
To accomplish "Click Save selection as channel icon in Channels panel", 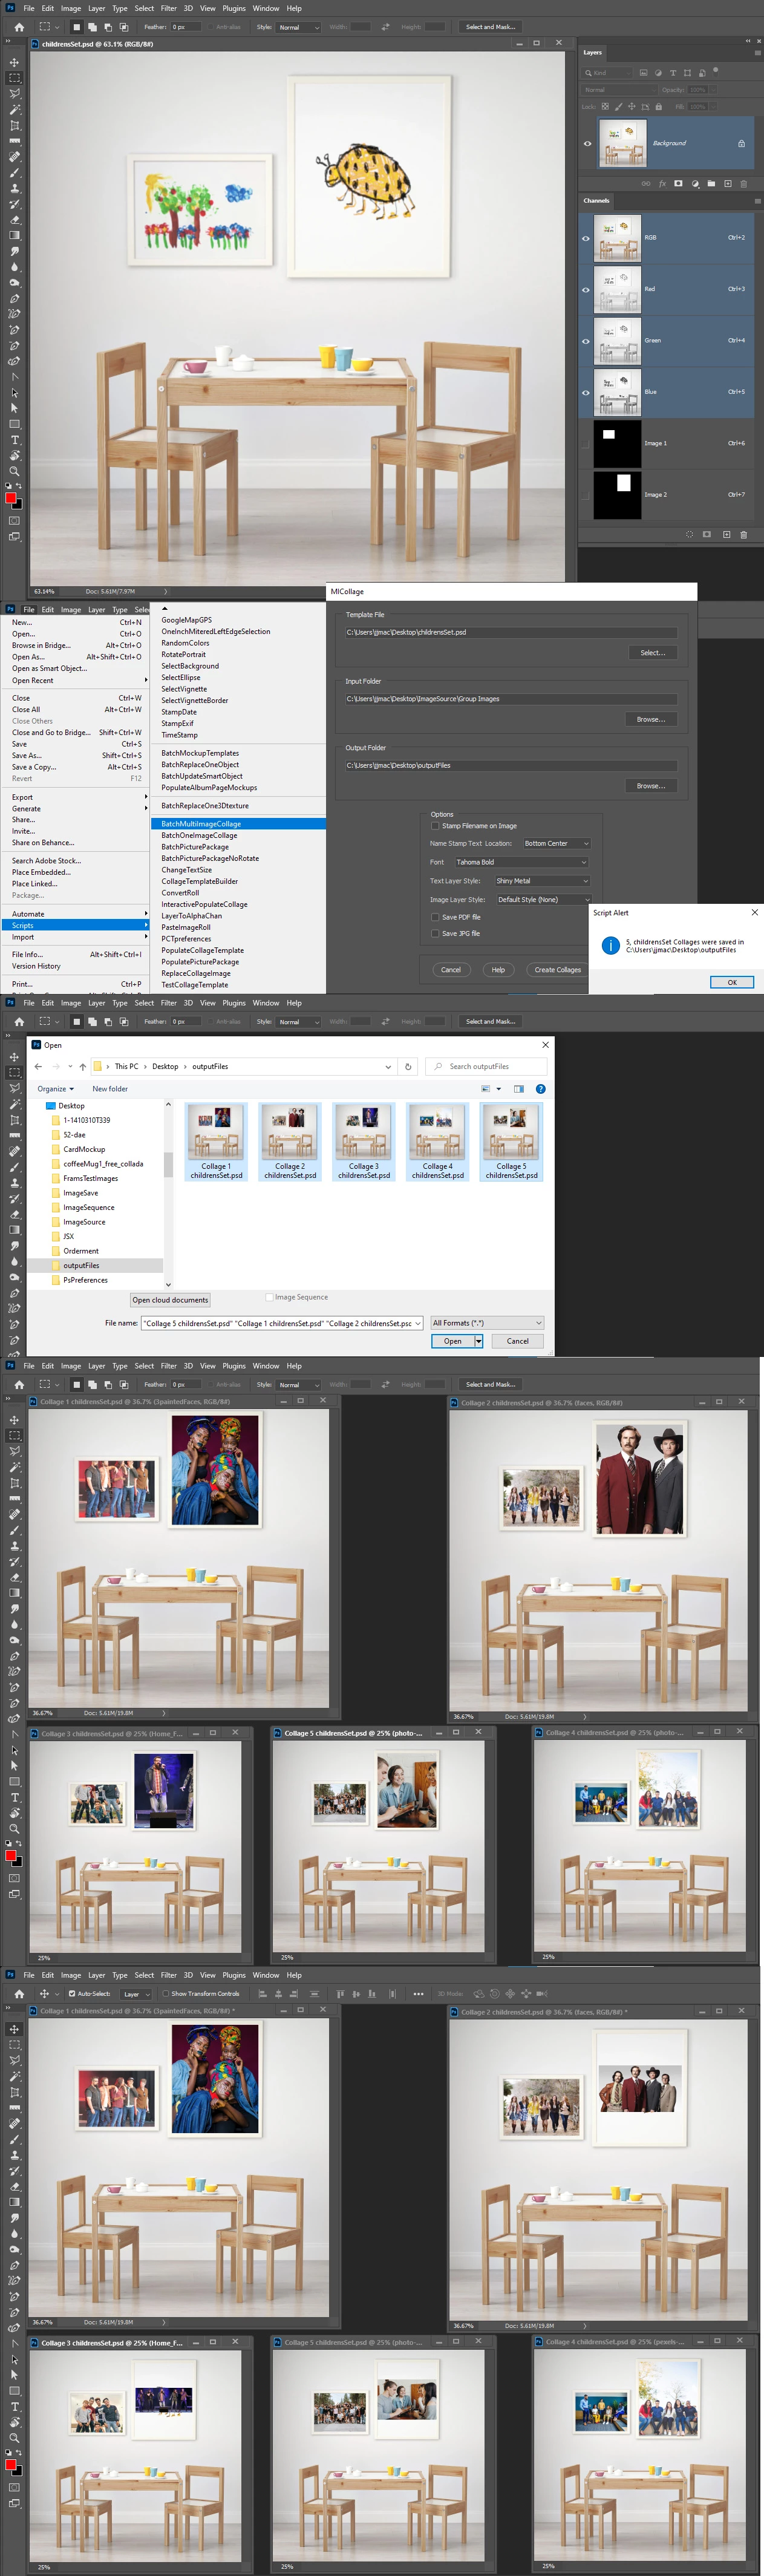I will click(707, 534).
